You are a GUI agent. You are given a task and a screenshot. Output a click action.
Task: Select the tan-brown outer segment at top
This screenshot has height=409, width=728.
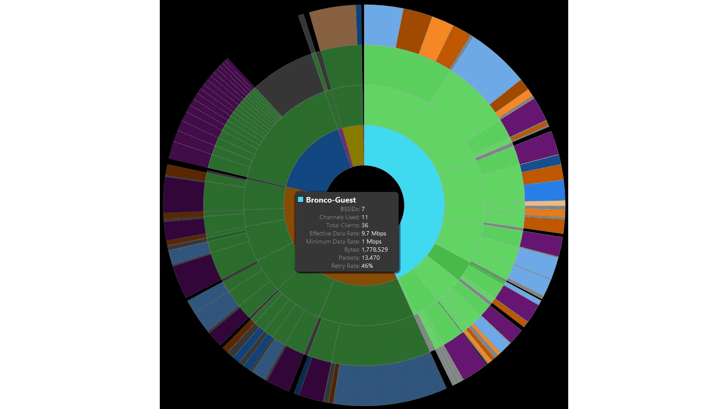333,26
